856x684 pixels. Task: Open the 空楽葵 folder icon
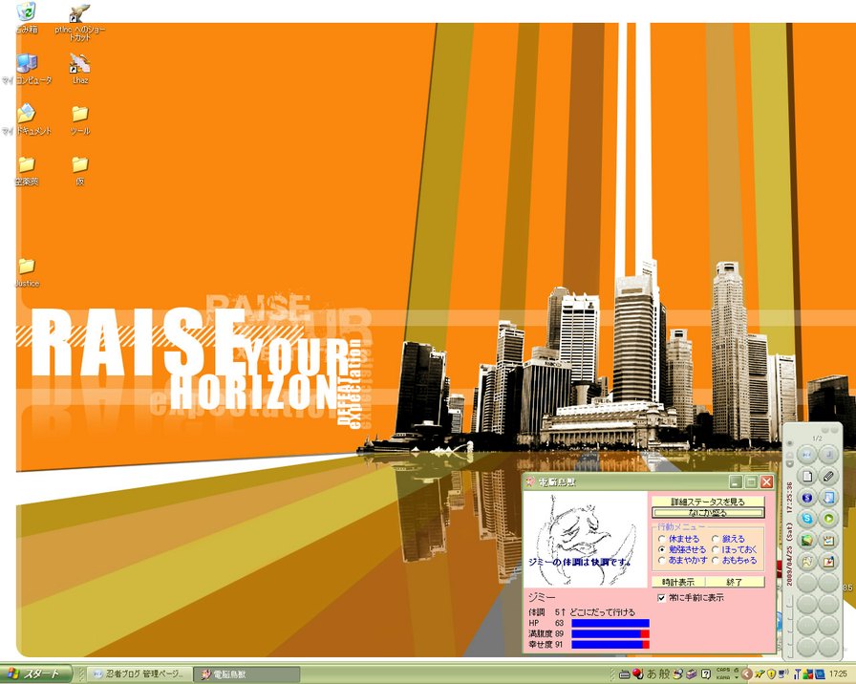point(26,171)
